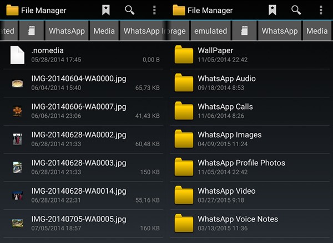Open thumbnail of IMG-20140705-WA0005.jpg
333x243 pixels.
[x=18, y=223]
